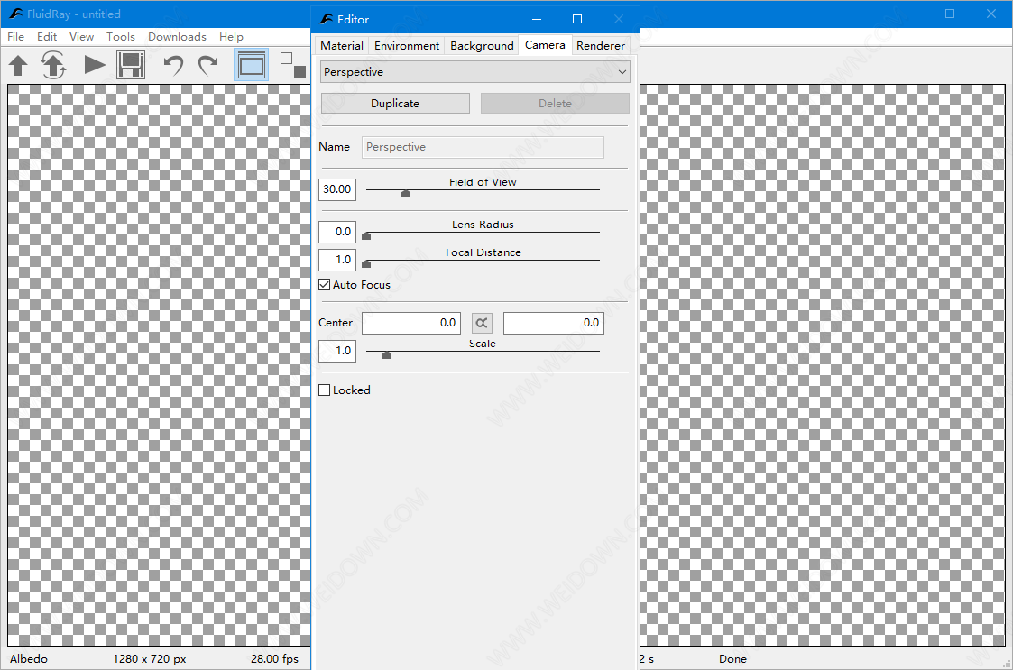This screenshot has height=670, width=1013.
Task: Open the View menu
Action: coord(81,37)
